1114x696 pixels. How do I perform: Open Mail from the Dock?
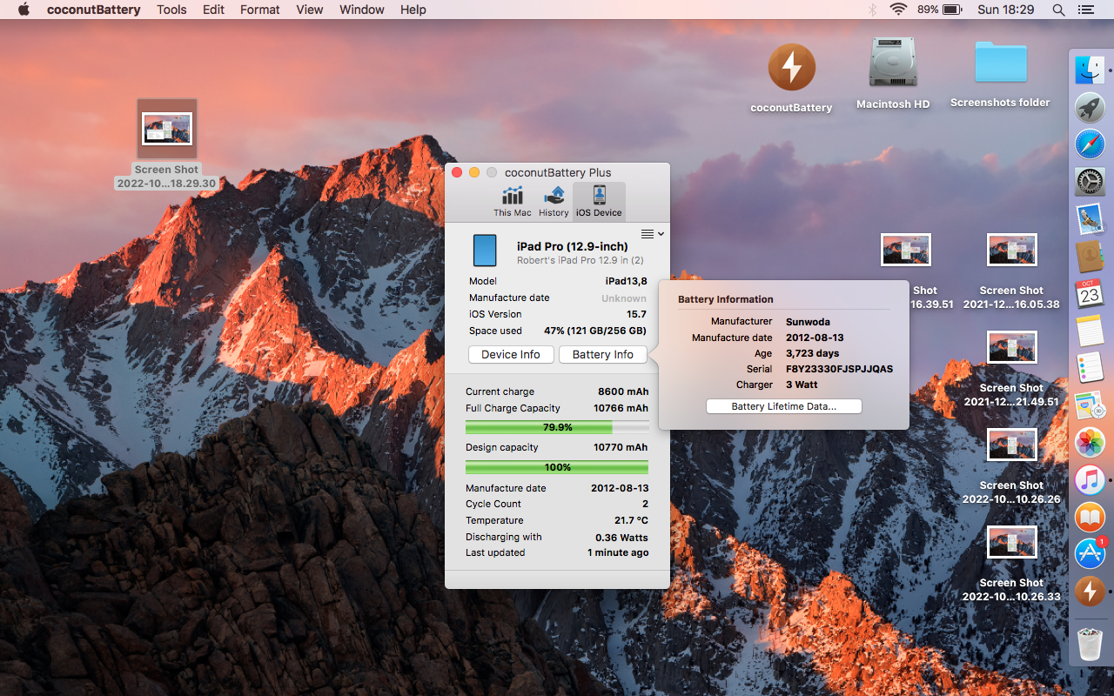click(x=1090, y=218)
